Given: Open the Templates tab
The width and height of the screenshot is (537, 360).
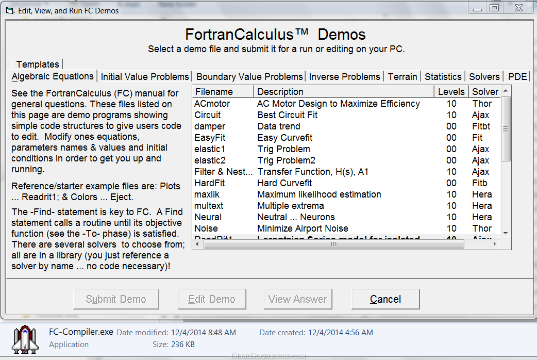Looking at the screenshot, I should [x=38, y=64].
